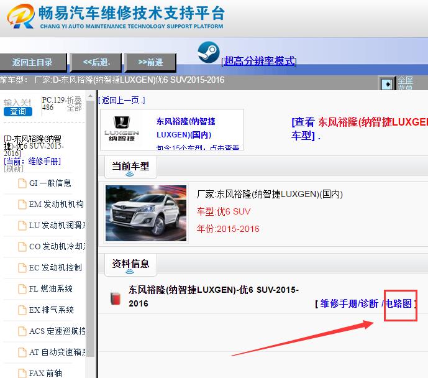The image size is (428, 378).
Task: Click the keyword search input field
Action: (x=18, y=103)
